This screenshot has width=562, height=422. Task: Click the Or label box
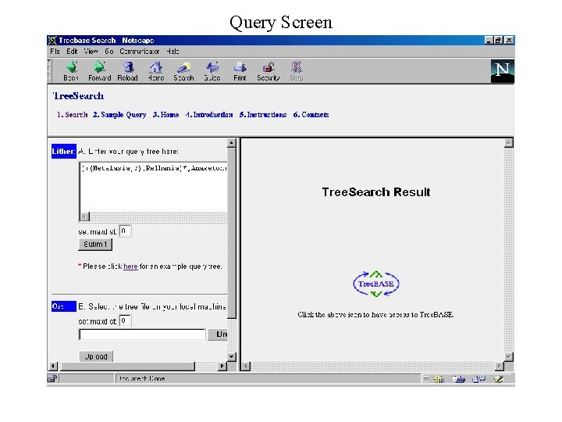64,306
